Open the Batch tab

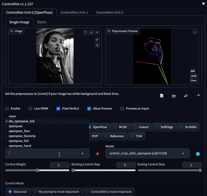tap(41, 22)
